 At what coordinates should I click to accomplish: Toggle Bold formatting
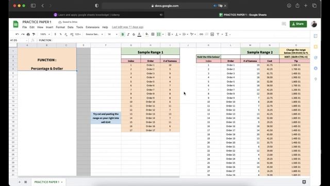[123, 34]
